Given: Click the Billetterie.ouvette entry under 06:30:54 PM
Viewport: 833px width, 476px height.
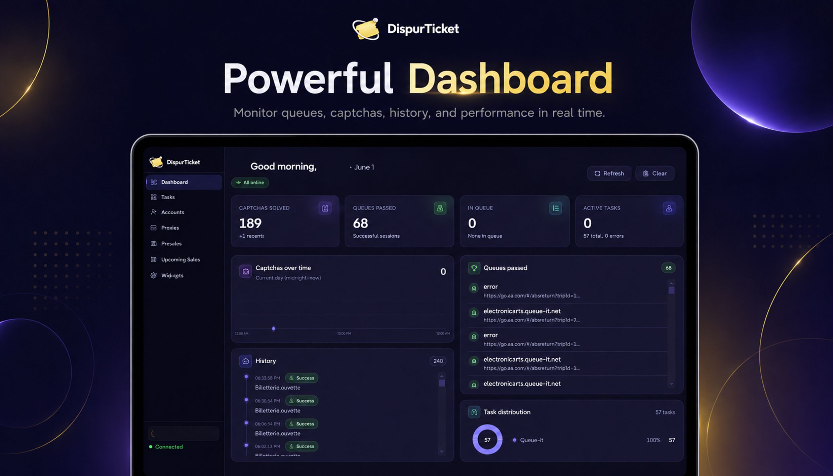Looking at the screenshot, I should (278, 411).
